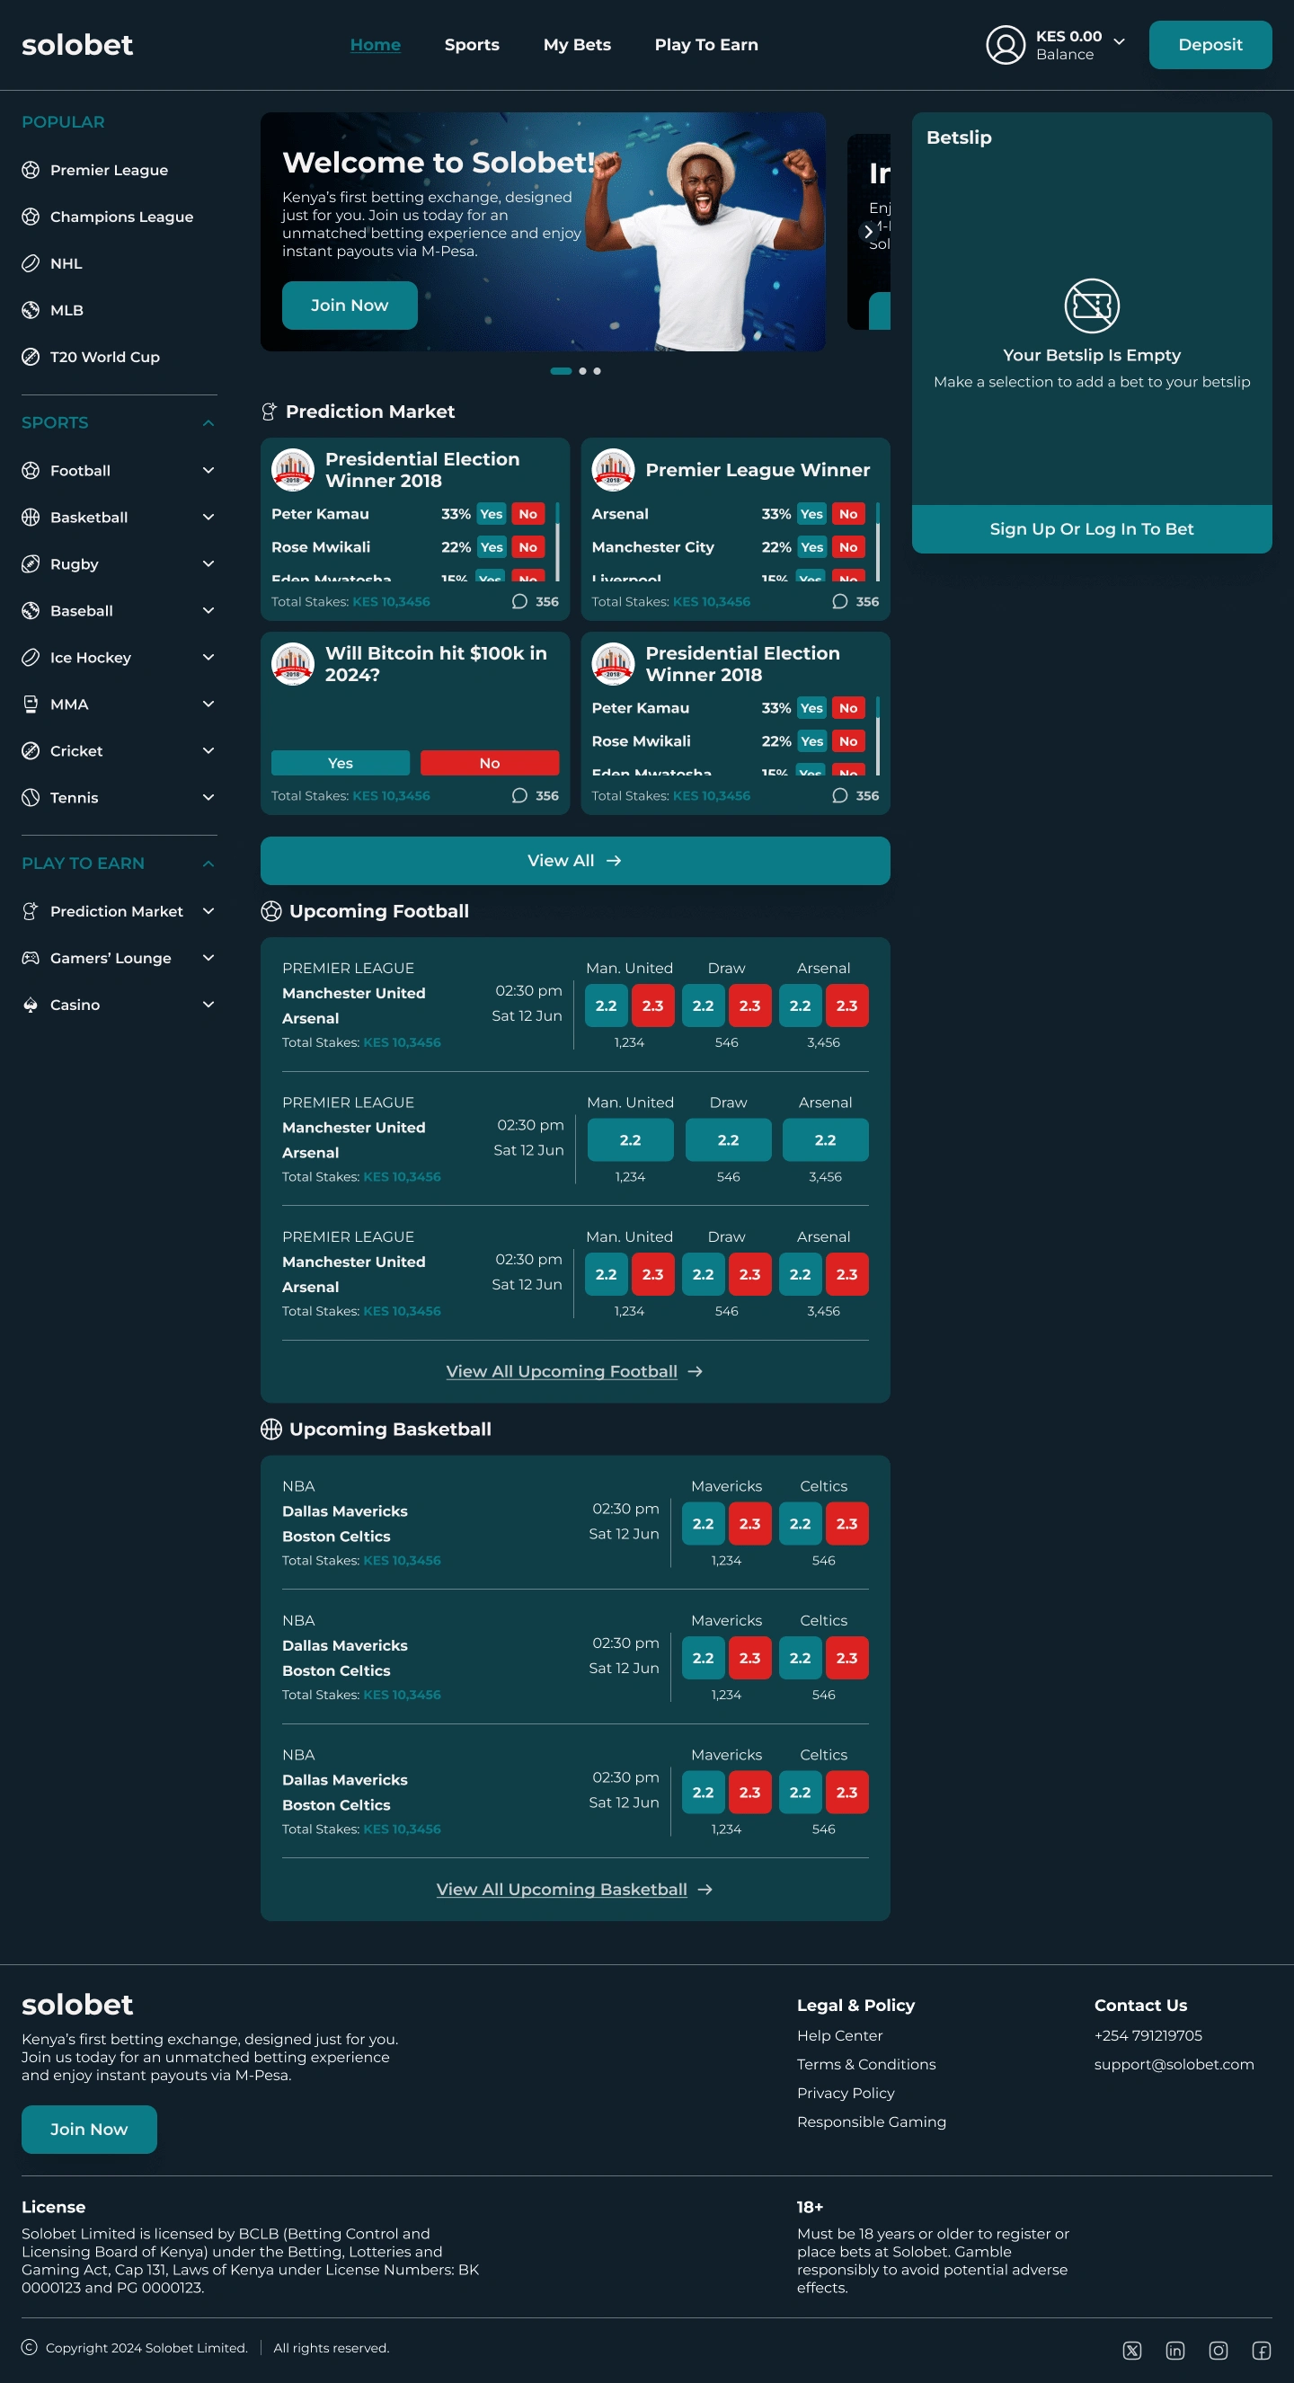Image resolution: width=1294 pixels, height=2383 pixels.
Task: Click the Deposit button
Action: pyautogui.click(x=1210, y=44)
